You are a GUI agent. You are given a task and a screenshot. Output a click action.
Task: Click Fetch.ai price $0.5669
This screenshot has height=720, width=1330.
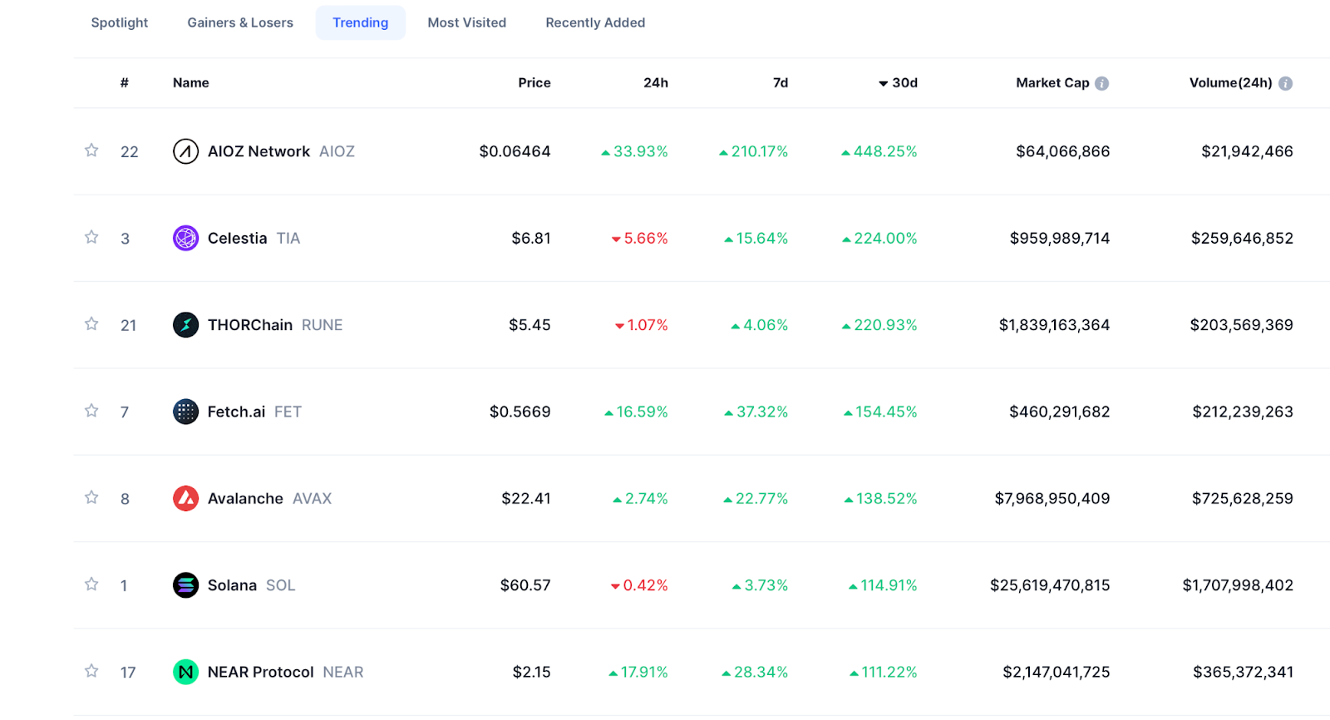[x=520, y=412]
